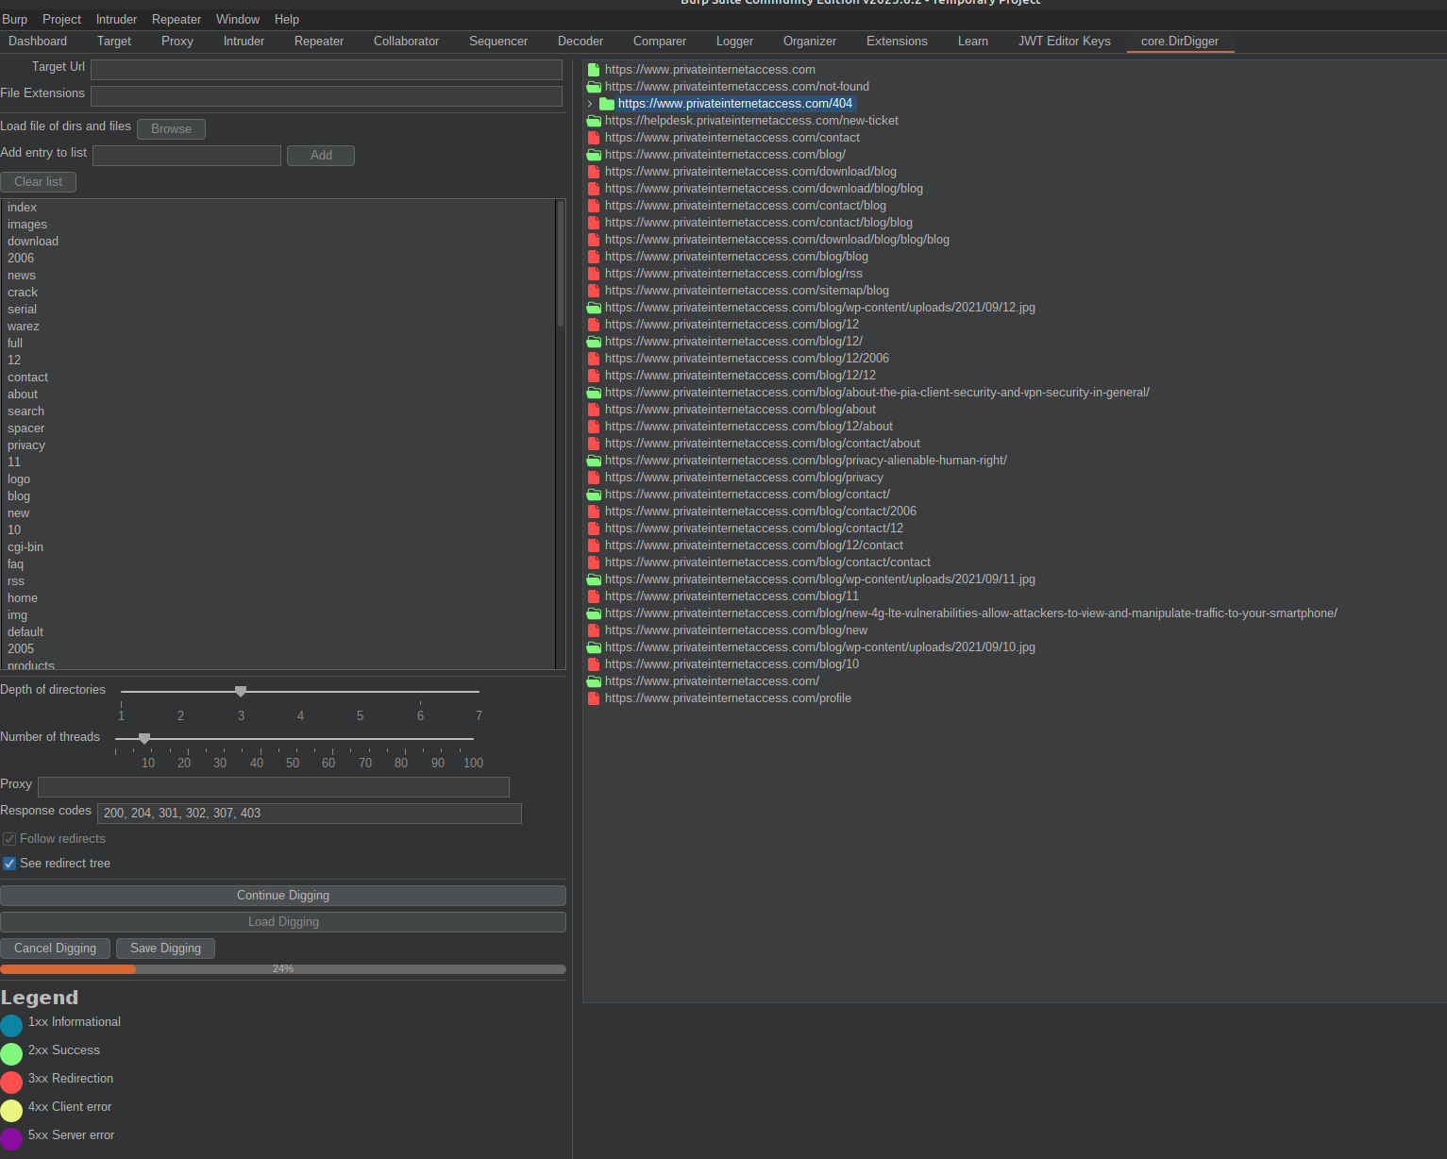Click folder icon for uploads/2021/09/10.jpg
The width and height of the screenshot is (1447, 1159).
594,647
